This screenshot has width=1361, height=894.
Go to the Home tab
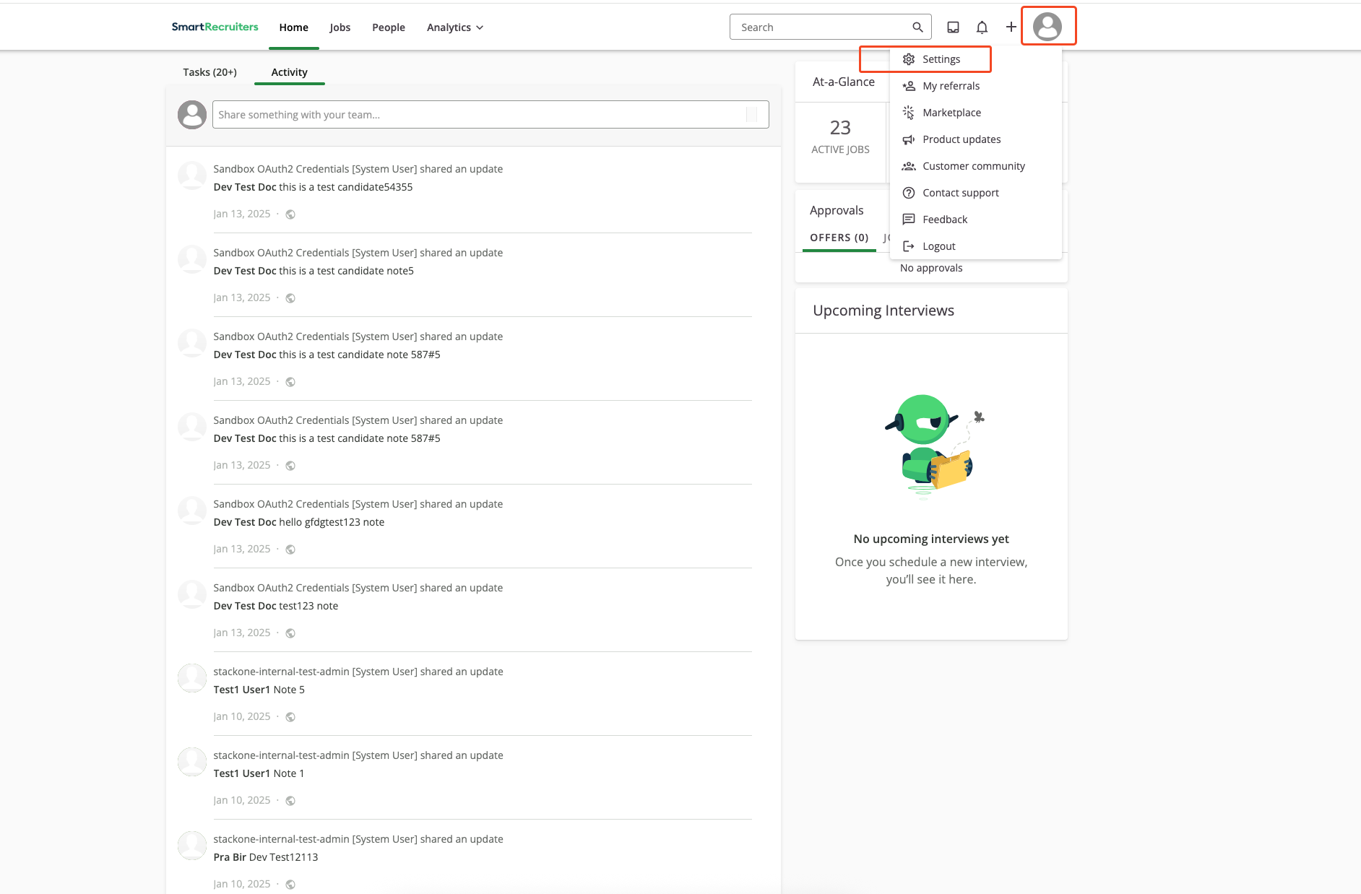pyautogui.click(x=294, y=27)
